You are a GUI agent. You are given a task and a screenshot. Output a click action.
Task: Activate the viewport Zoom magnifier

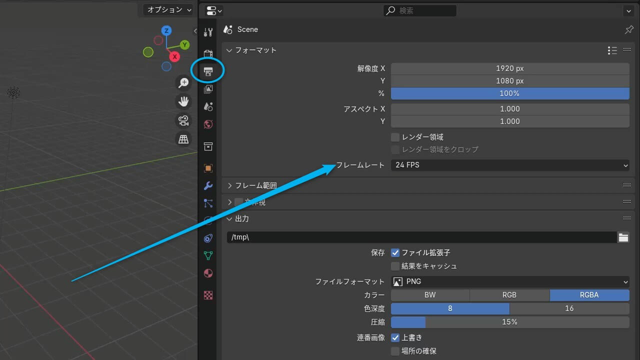pos(183,82)
